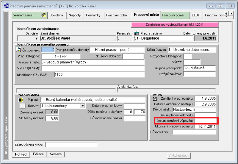The height and width of the screenshot is (164, 238).
Task: Click the Délka poměru roky field
Action: (129, 112)
